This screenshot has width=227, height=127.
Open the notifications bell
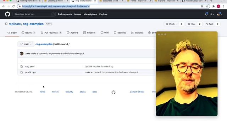[x=206, y=14]
